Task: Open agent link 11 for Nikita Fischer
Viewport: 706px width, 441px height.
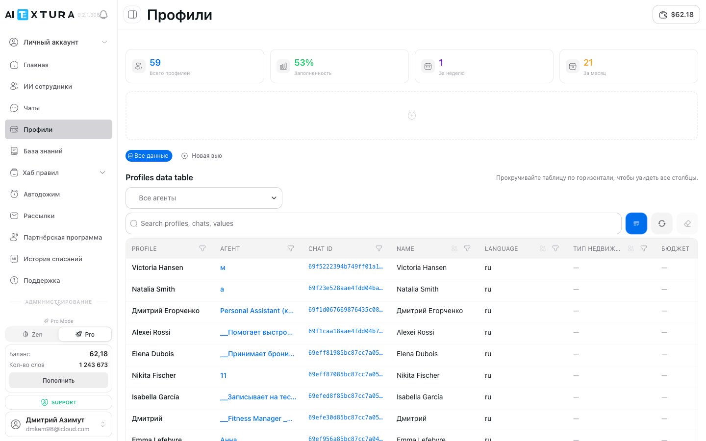Action: pos(223,375)
